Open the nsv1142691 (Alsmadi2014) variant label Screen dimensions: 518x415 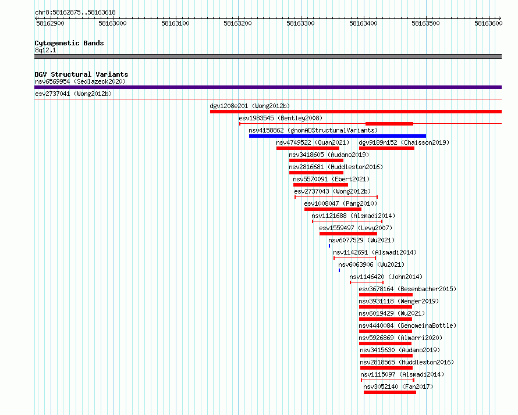click(375, 252)
